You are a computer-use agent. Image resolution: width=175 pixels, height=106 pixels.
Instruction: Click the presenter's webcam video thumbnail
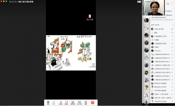(154, 8)
